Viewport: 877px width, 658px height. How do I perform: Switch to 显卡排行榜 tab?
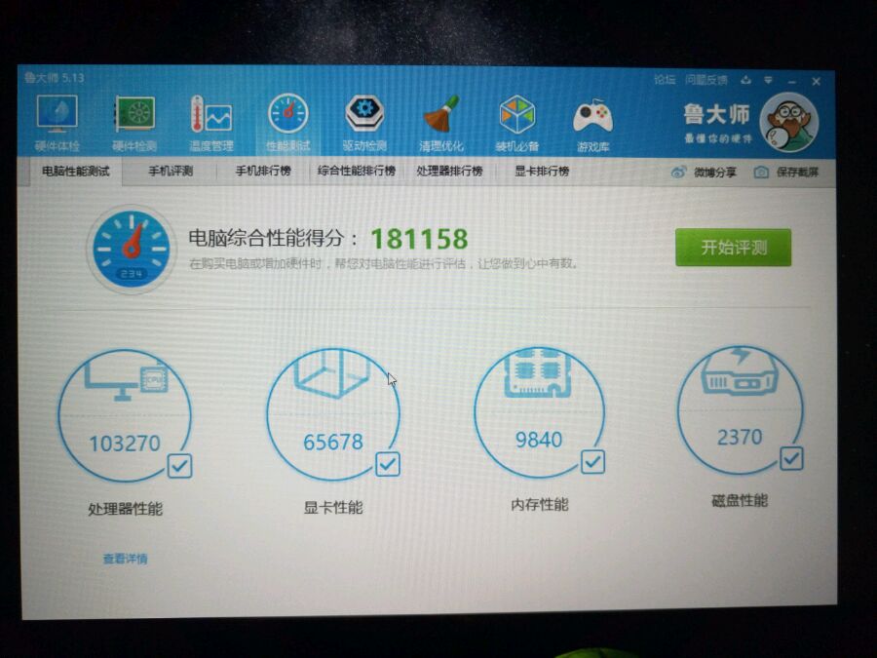542,172
